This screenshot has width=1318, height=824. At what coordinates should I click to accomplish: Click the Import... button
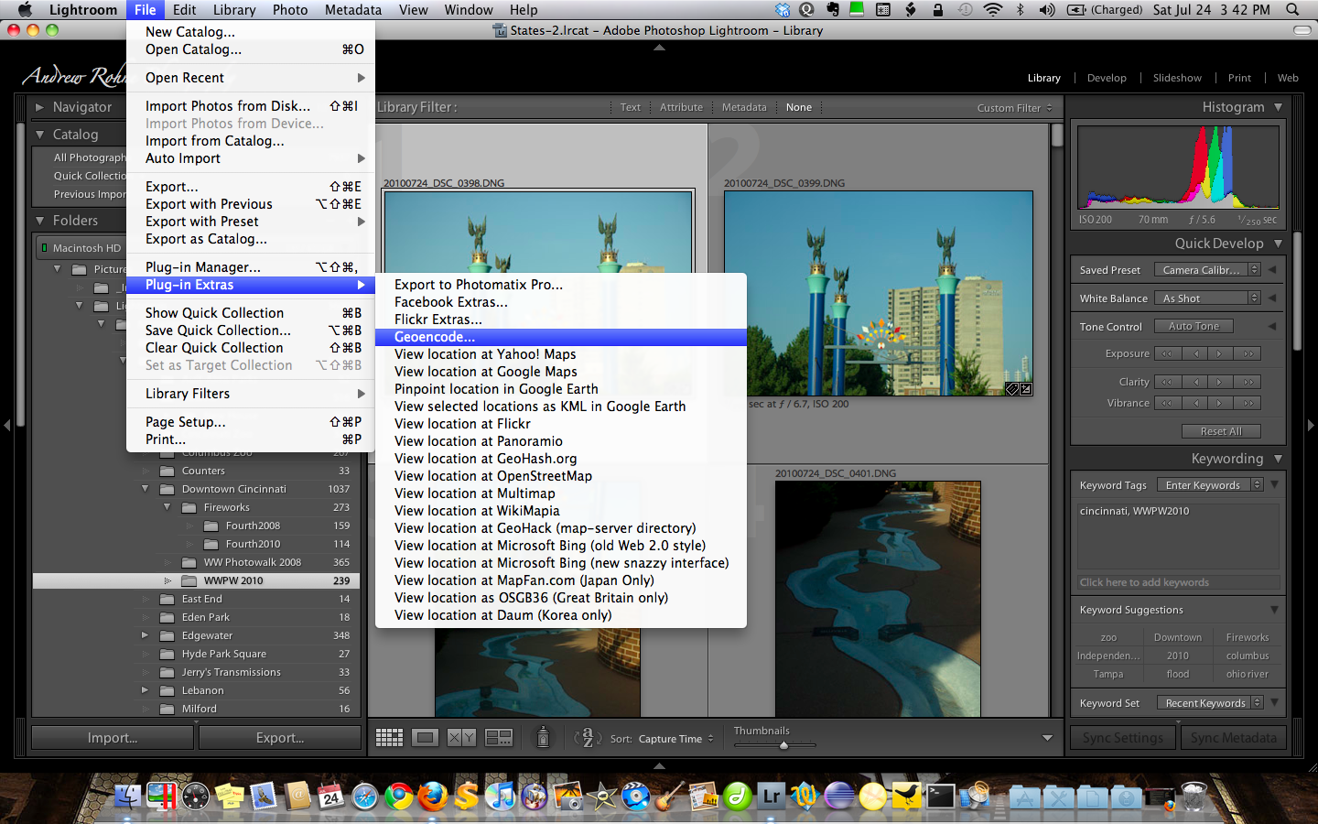click(113, 738)
